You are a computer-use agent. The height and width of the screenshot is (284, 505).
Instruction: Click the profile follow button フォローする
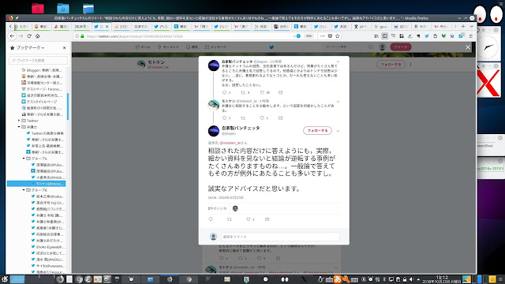[391, 65]
